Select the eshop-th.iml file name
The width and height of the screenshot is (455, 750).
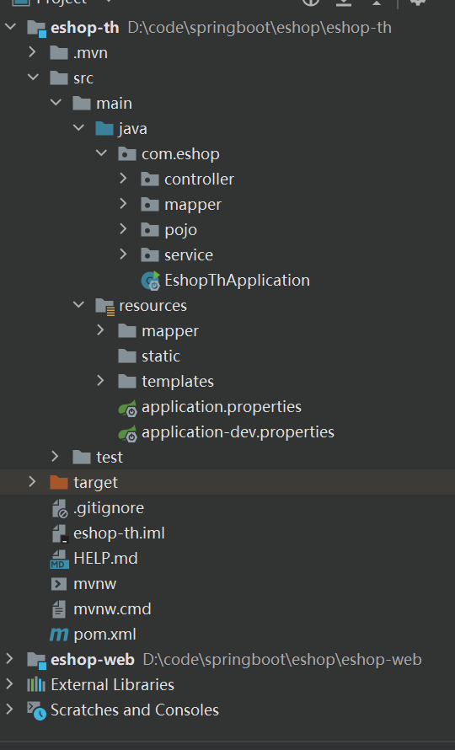119,533
